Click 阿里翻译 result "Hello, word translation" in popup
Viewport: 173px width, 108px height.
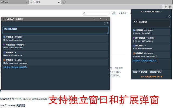[x=142, y=49]
